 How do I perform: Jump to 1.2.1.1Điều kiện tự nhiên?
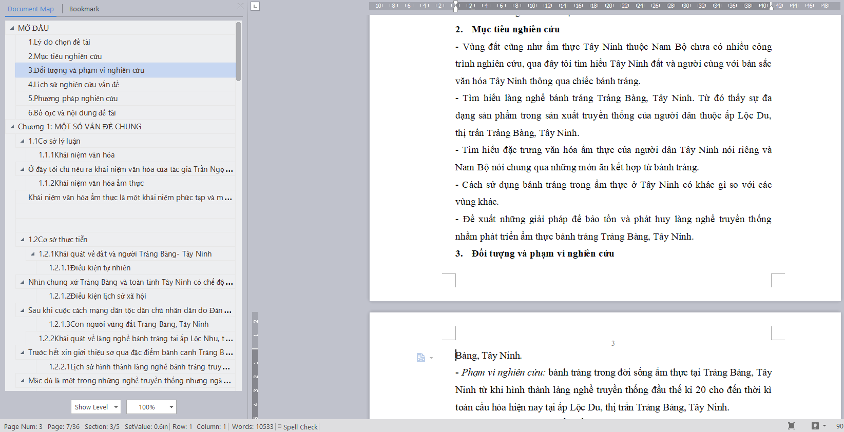pyautogui.click(x=136, y=268)
